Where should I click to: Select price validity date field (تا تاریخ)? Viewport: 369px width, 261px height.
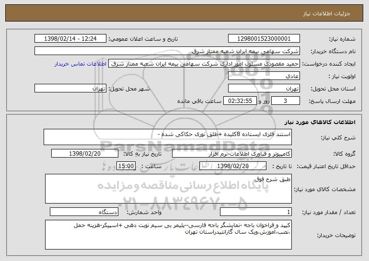coord(233,166)
